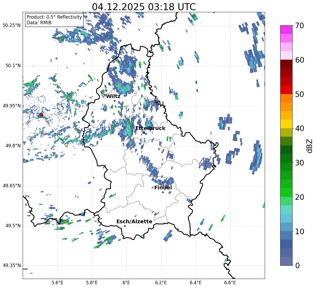Click the 49.35°N latitude label
The image size is (316, 288).
12,265
